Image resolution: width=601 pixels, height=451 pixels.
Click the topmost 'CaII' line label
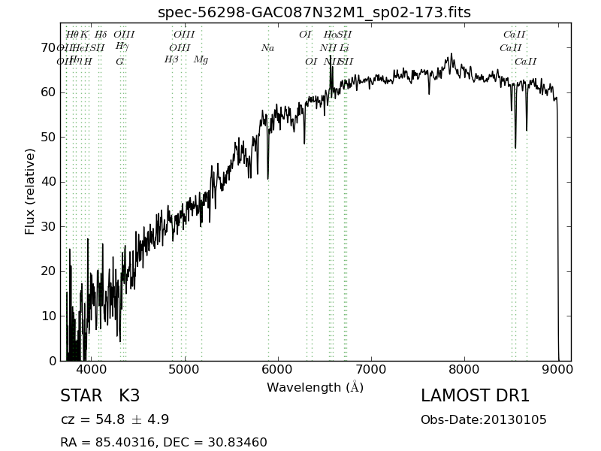[515, 35]
